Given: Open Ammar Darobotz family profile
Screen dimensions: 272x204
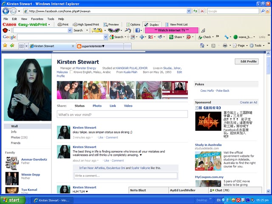Looking at the screenshot, I should pos(34,159).
